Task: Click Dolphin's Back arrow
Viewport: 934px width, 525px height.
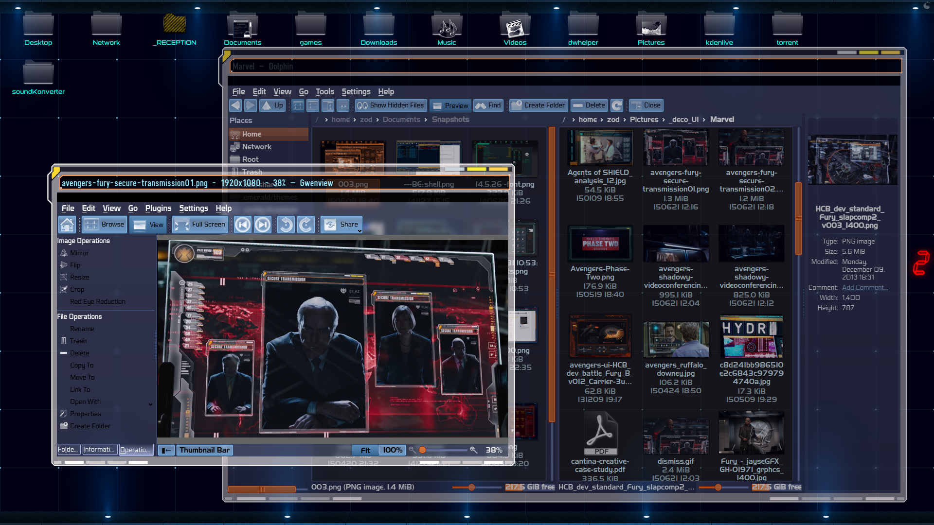Action: click(235, 105)
